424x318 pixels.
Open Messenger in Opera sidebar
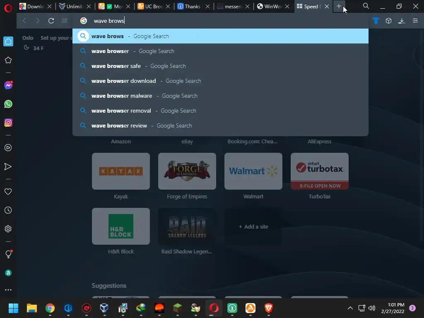point(8,85)
